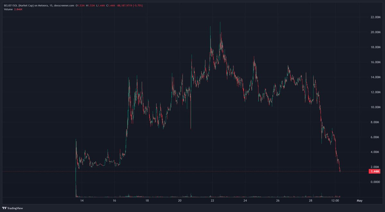Click the 6.00M price axis label
This screenshot has width=385, height=212.
(375, 137)
